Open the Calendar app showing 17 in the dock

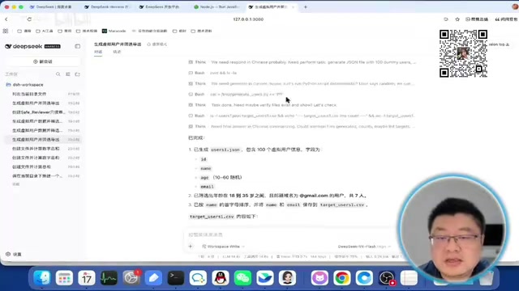[87, 278]
